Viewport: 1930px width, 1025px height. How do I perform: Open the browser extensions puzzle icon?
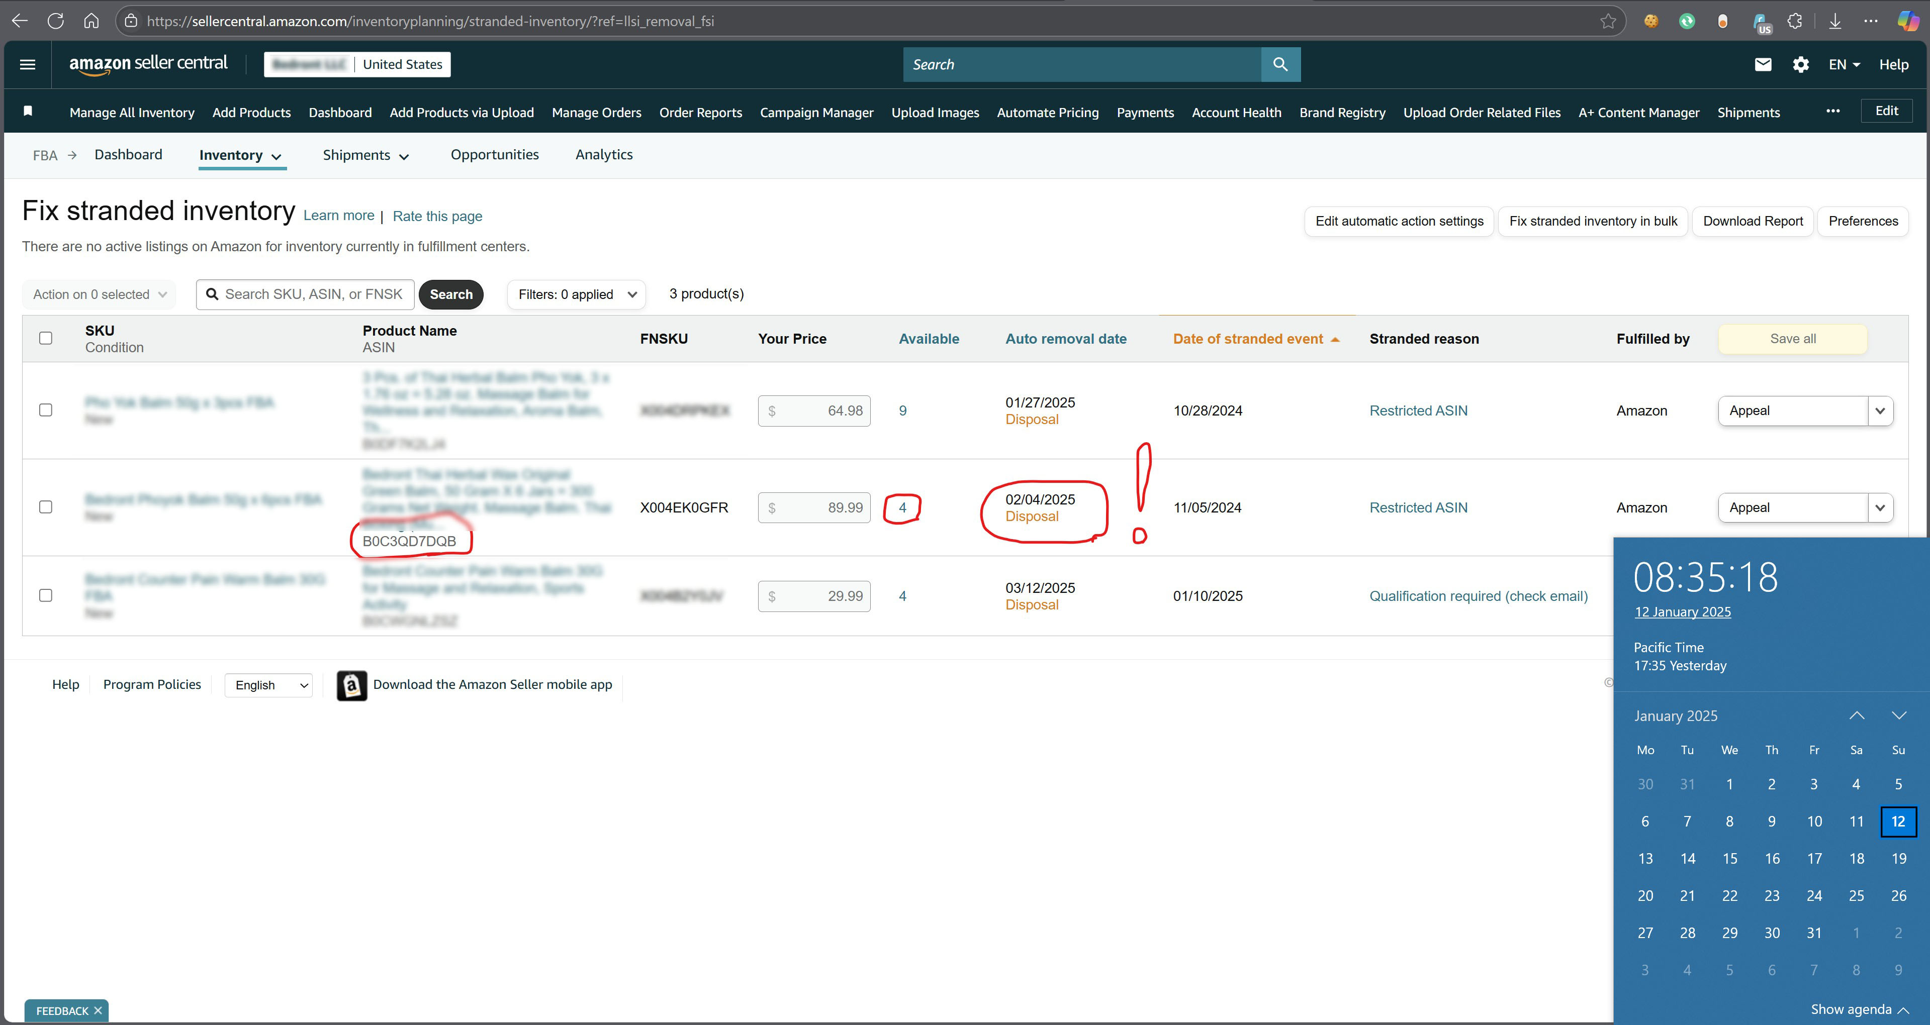1794,21
